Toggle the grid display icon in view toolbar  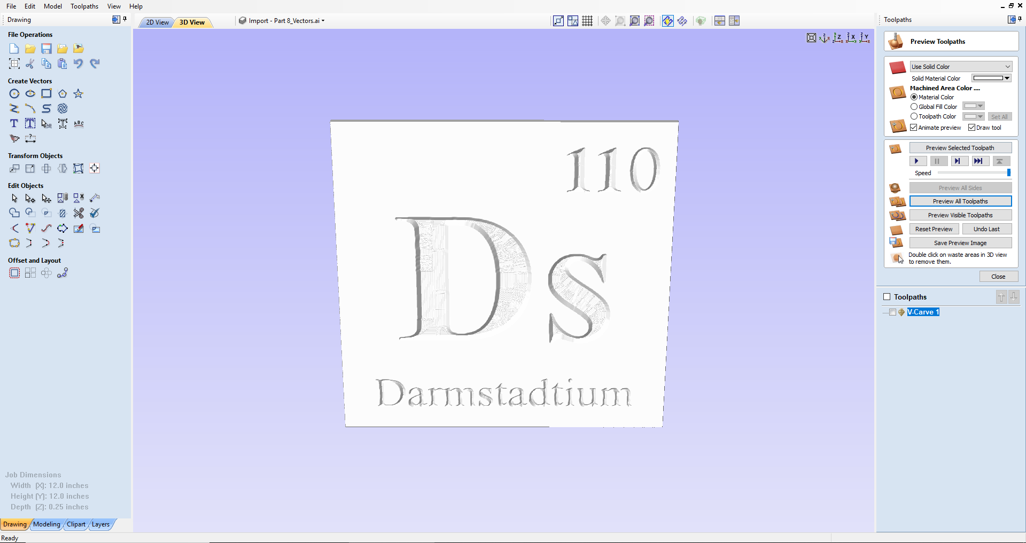[587, 21]
